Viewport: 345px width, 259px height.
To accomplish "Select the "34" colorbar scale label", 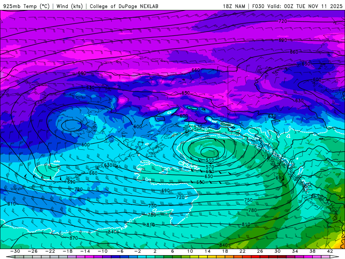I will click(295, 251).
